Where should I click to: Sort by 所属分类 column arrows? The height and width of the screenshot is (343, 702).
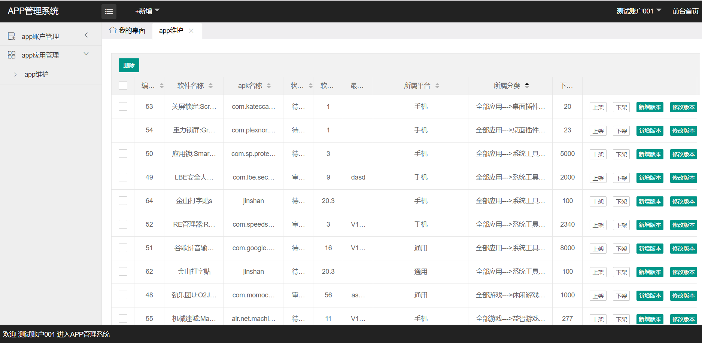(x=527, y=86)
